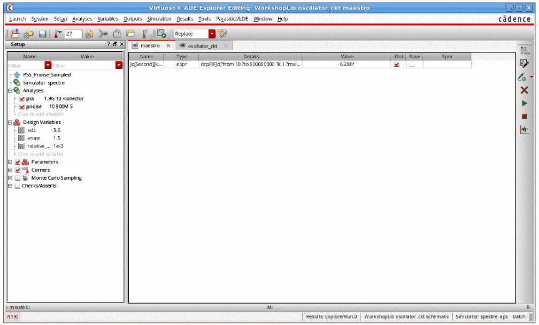Viewport: 539px width, 325px height.
Task: Save the setup with the floppy disk icon
Action: pos(42,34)
